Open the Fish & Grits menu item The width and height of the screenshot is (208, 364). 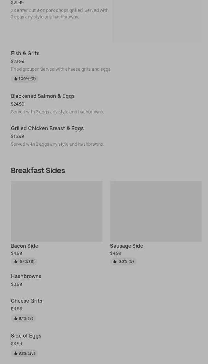25,53
